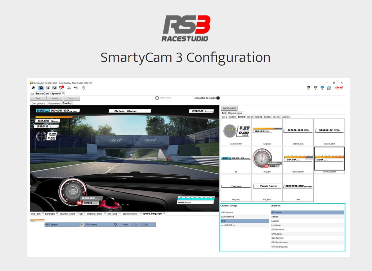Select the stand alone radio button
This screenshot has height=271, width=372.
(x=157, y=98)
